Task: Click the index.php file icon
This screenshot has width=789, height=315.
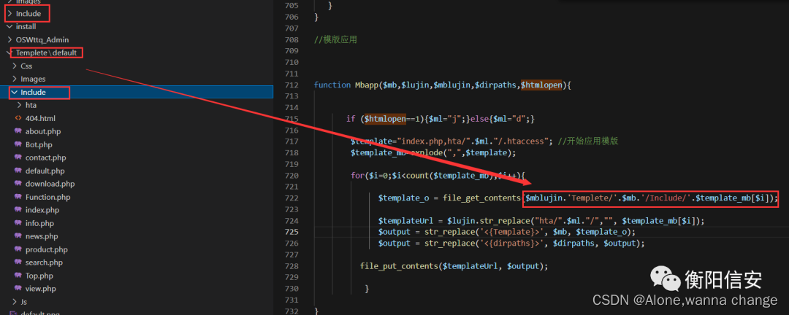Action: pyautogui.click(x=18, y=210)
